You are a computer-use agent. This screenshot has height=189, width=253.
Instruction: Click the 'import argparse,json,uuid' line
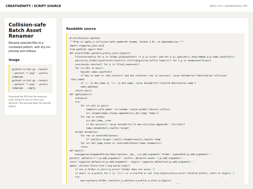point(87,46)
